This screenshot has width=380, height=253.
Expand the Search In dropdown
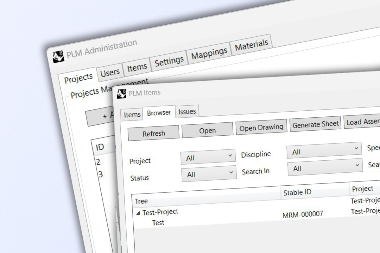[x=325, y=168]
